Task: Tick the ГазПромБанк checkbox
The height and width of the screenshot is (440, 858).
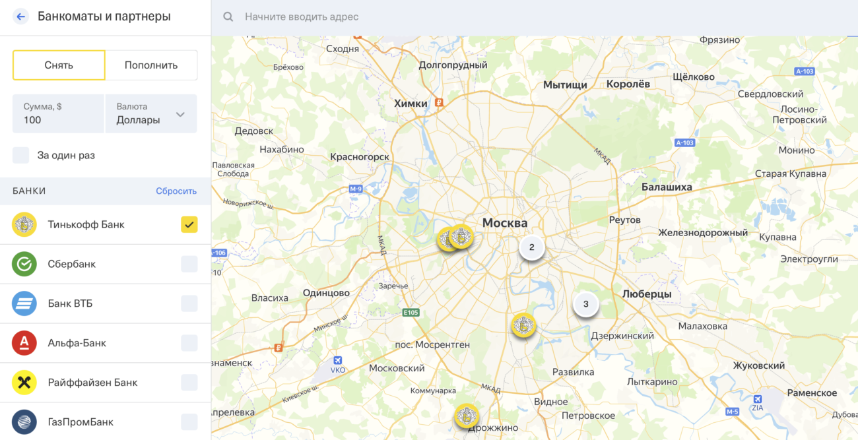Action: click(x=189, y=422)
